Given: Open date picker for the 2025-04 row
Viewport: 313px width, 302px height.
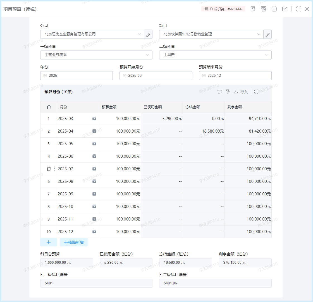Looking at the screenshot, I should coord(94,131).
